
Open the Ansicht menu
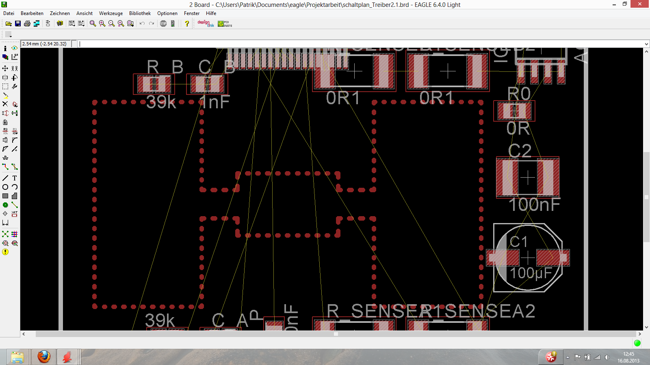[x=84, y=13]
